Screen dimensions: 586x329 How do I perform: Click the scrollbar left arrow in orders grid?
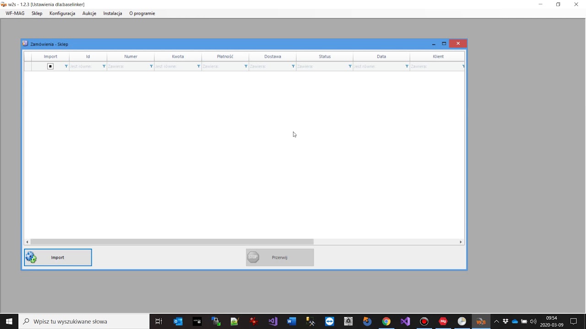click(27, 242)
